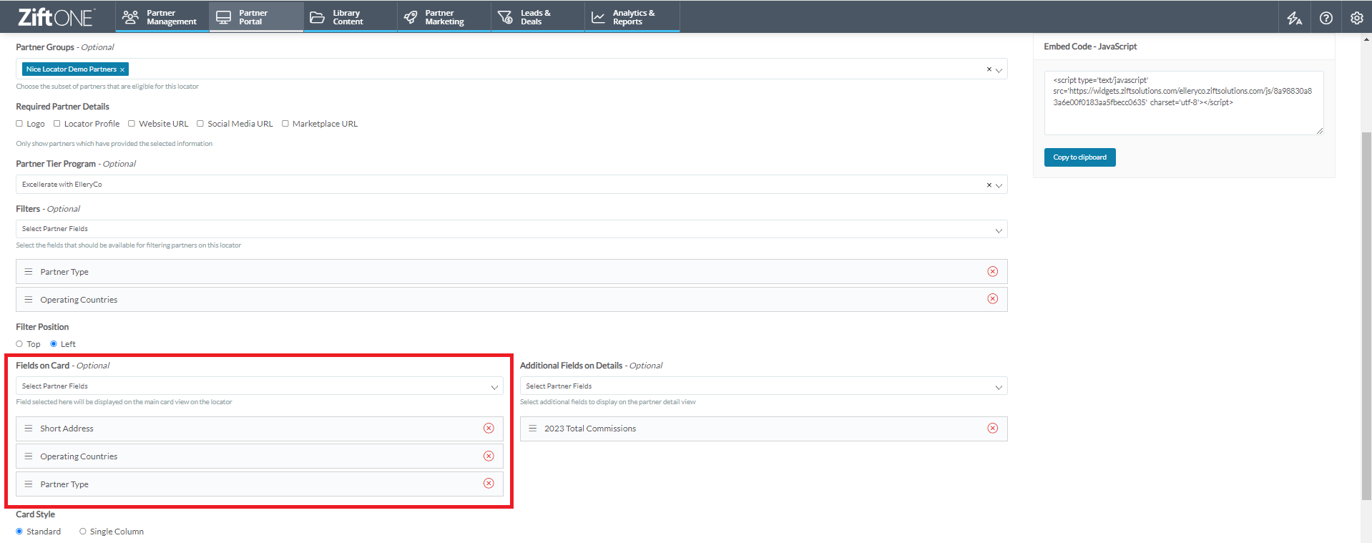Click Operating Countries card field drag handle
The width and height of the screenshot is (1372, 543).
[x=29, y=456]
